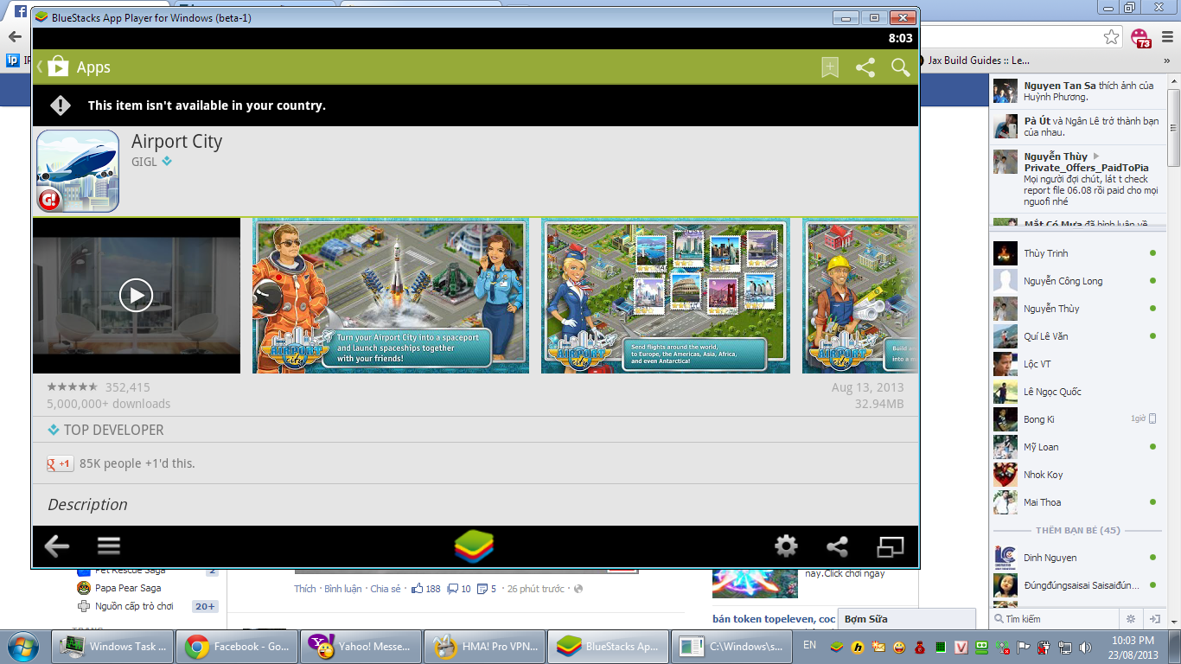Open the spaceport launch screenshot
This screenshot has width=1181, height=664.
(391, 296)
